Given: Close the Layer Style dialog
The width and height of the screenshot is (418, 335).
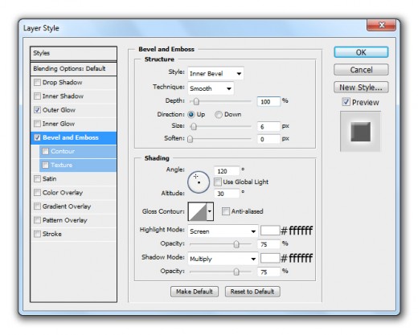Looking at the screenshot, I should tap(381, 25).
